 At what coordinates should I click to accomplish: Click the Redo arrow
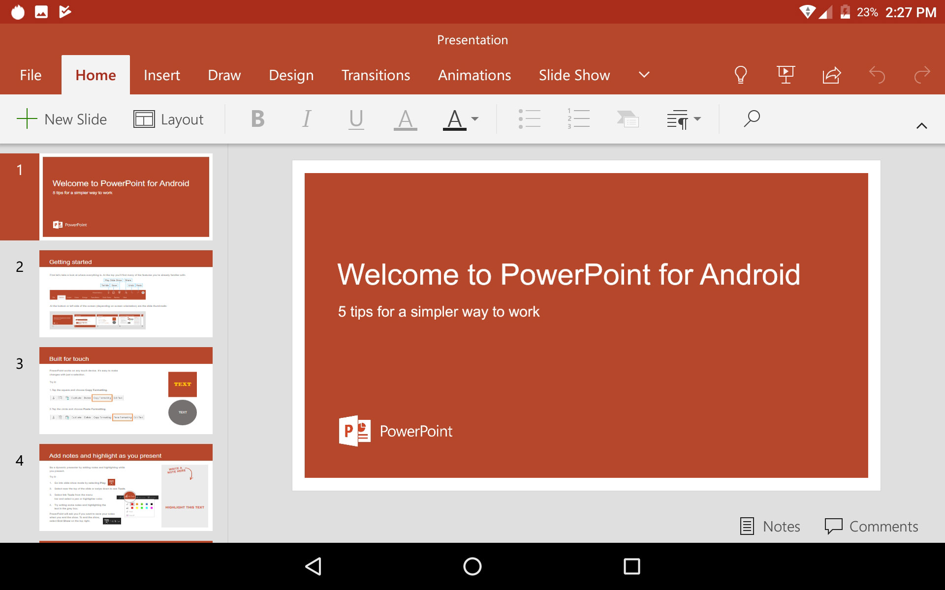922,75
